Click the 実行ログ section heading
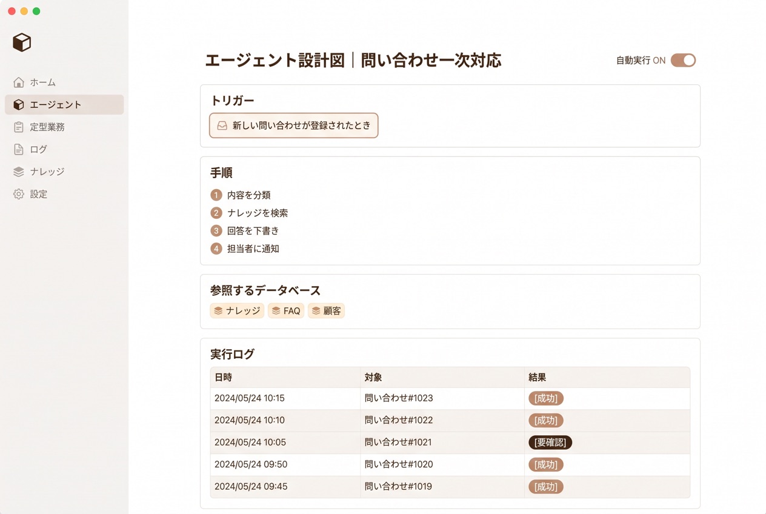The height and width of the screenshot is (514, 766). pos(233,355)
